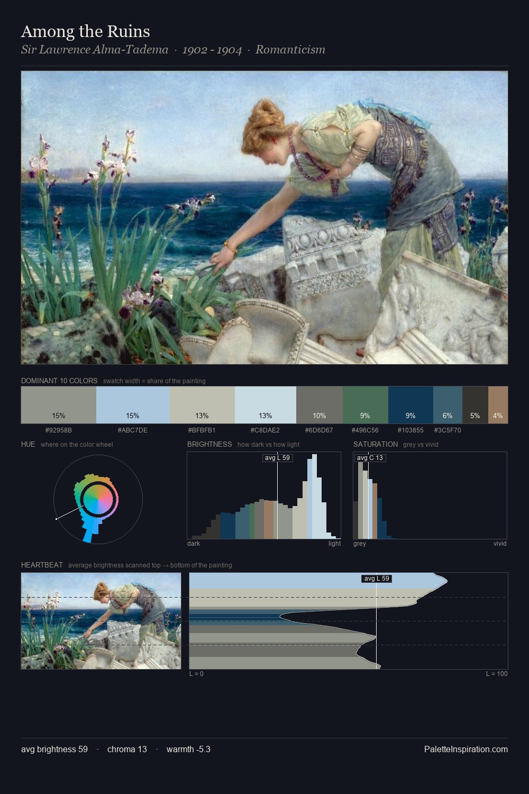Click the #496C56 hex code label

click(x=366, y=430)
